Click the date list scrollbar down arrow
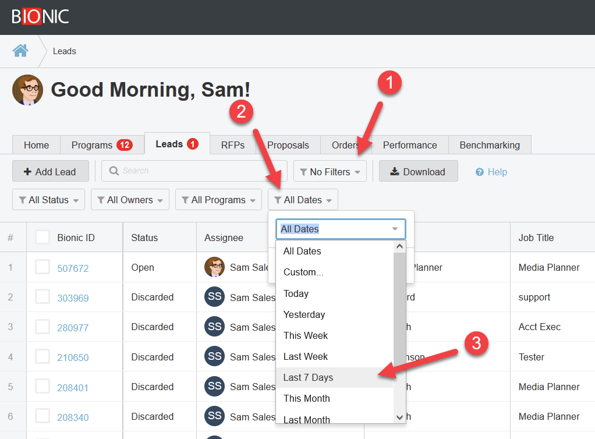Screen dimensions: 595x439 click(399, 417)
